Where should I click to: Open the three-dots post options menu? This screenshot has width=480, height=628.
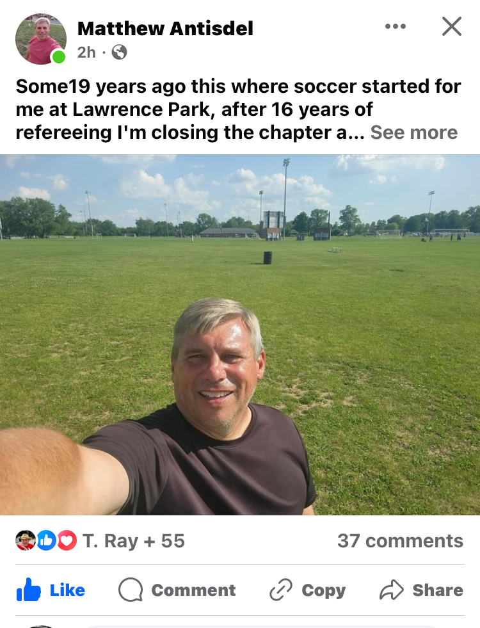click(395, 26)
